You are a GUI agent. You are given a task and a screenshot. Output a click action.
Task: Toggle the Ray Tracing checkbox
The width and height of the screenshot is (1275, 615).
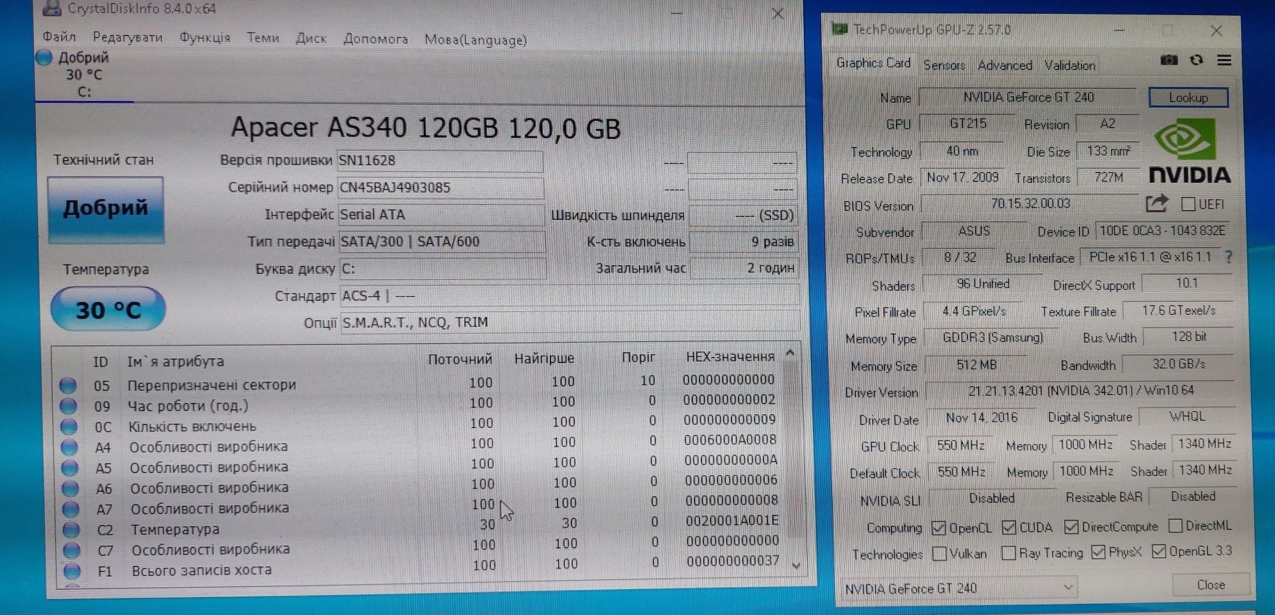[x=1008, y=553]
